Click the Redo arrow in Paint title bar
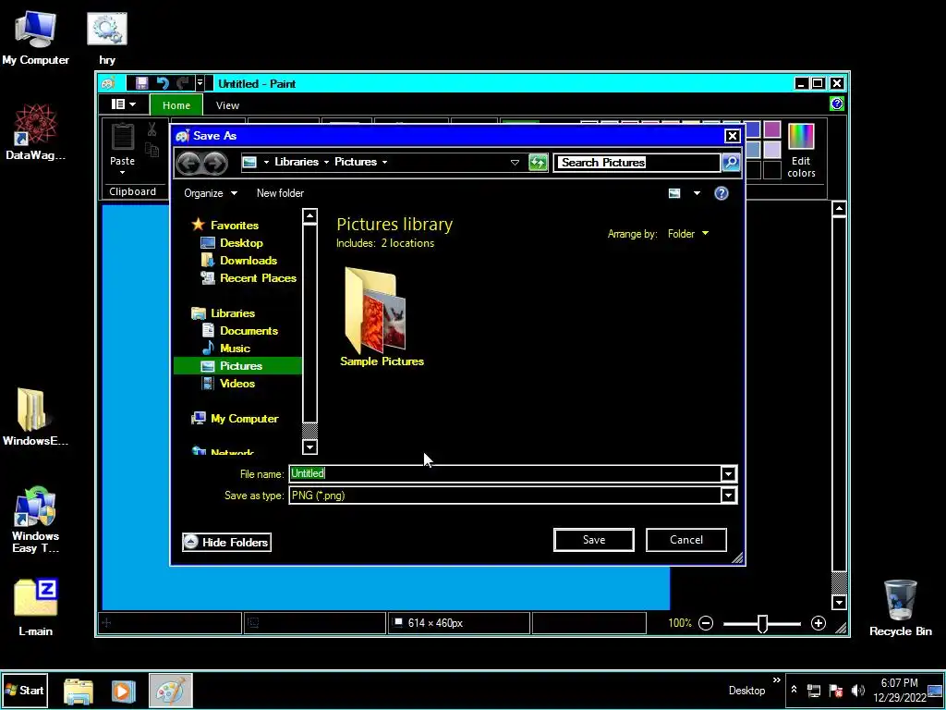Viewport: 946px width, 710px height. pos(183,83)
